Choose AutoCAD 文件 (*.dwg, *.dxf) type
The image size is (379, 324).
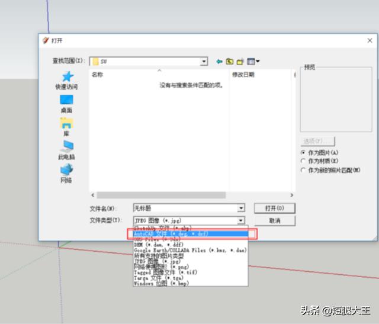(x=191, y=234)
